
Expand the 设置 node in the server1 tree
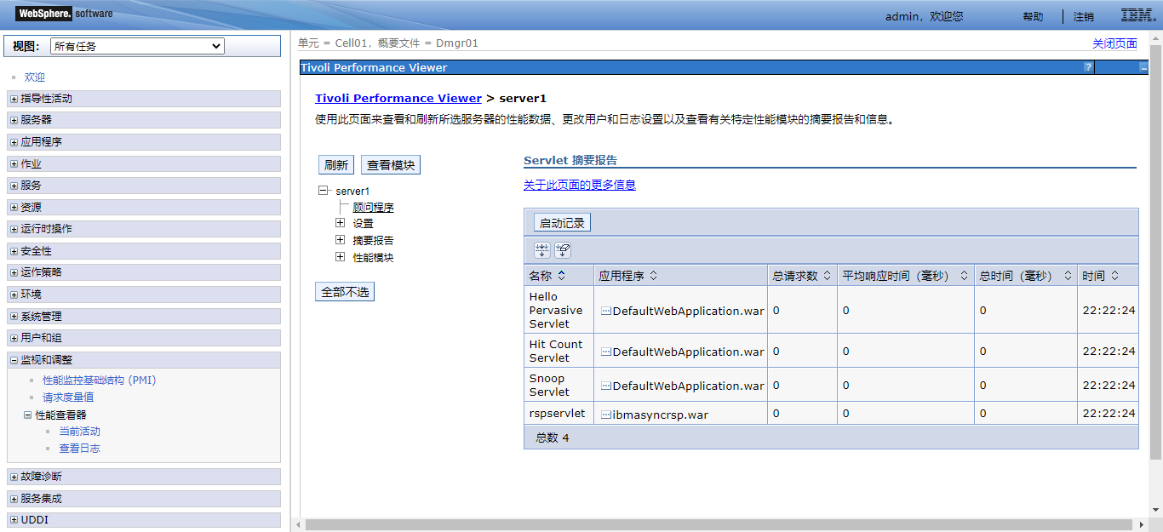tap(340, 223)
